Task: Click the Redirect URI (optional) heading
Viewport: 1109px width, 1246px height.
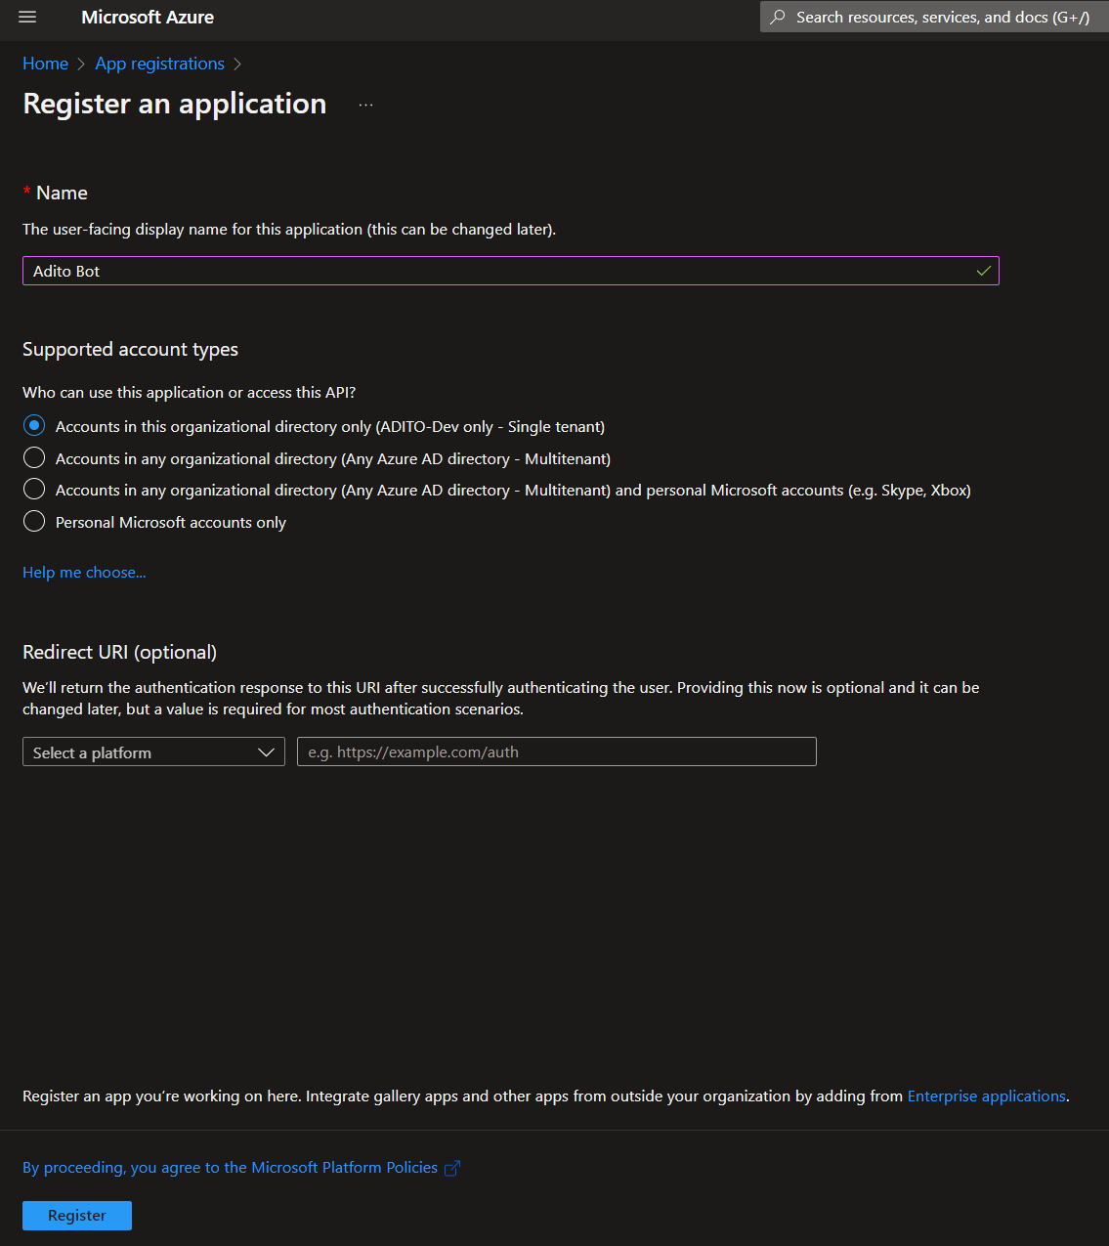Action: [119, 652]
